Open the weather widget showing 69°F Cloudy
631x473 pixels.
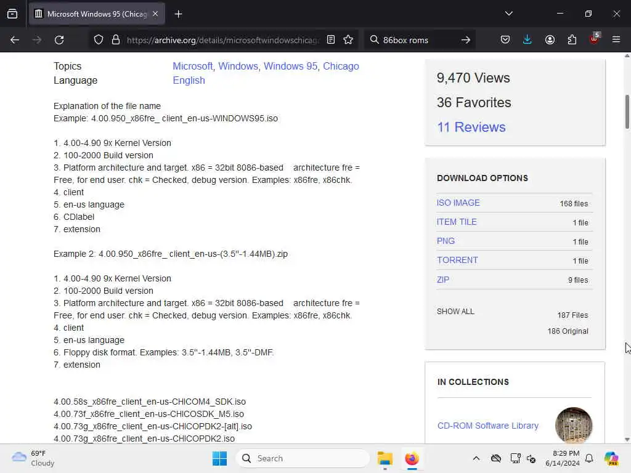33,458
